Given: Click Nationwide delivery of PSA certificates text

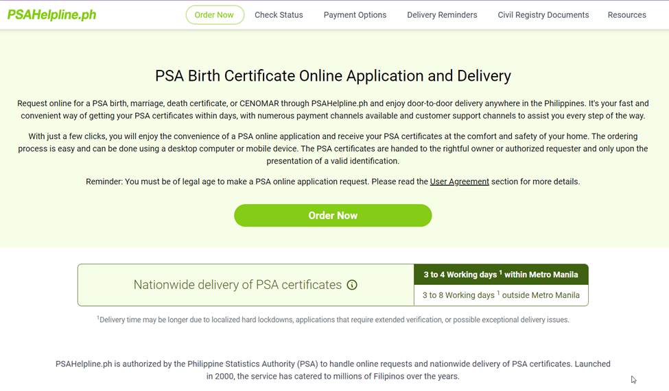Looking at the screenshot, I should [237, 285].
